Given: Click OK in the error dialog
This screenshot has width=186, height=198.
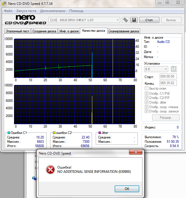Looking at the screenshot, I should click(x=127, y=189).
